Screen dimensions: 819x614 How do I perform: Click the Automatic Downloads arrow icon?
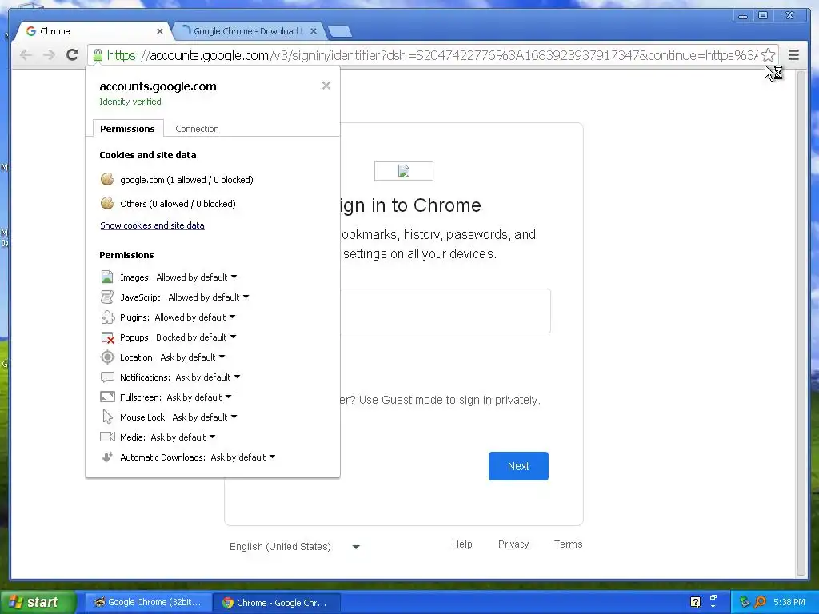click(107, 457)
